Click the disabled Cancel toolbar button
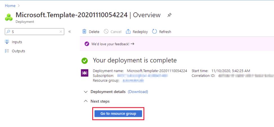The height and width of the screenshot is (127, 274). pyautogui.click(x=113, y=32)
